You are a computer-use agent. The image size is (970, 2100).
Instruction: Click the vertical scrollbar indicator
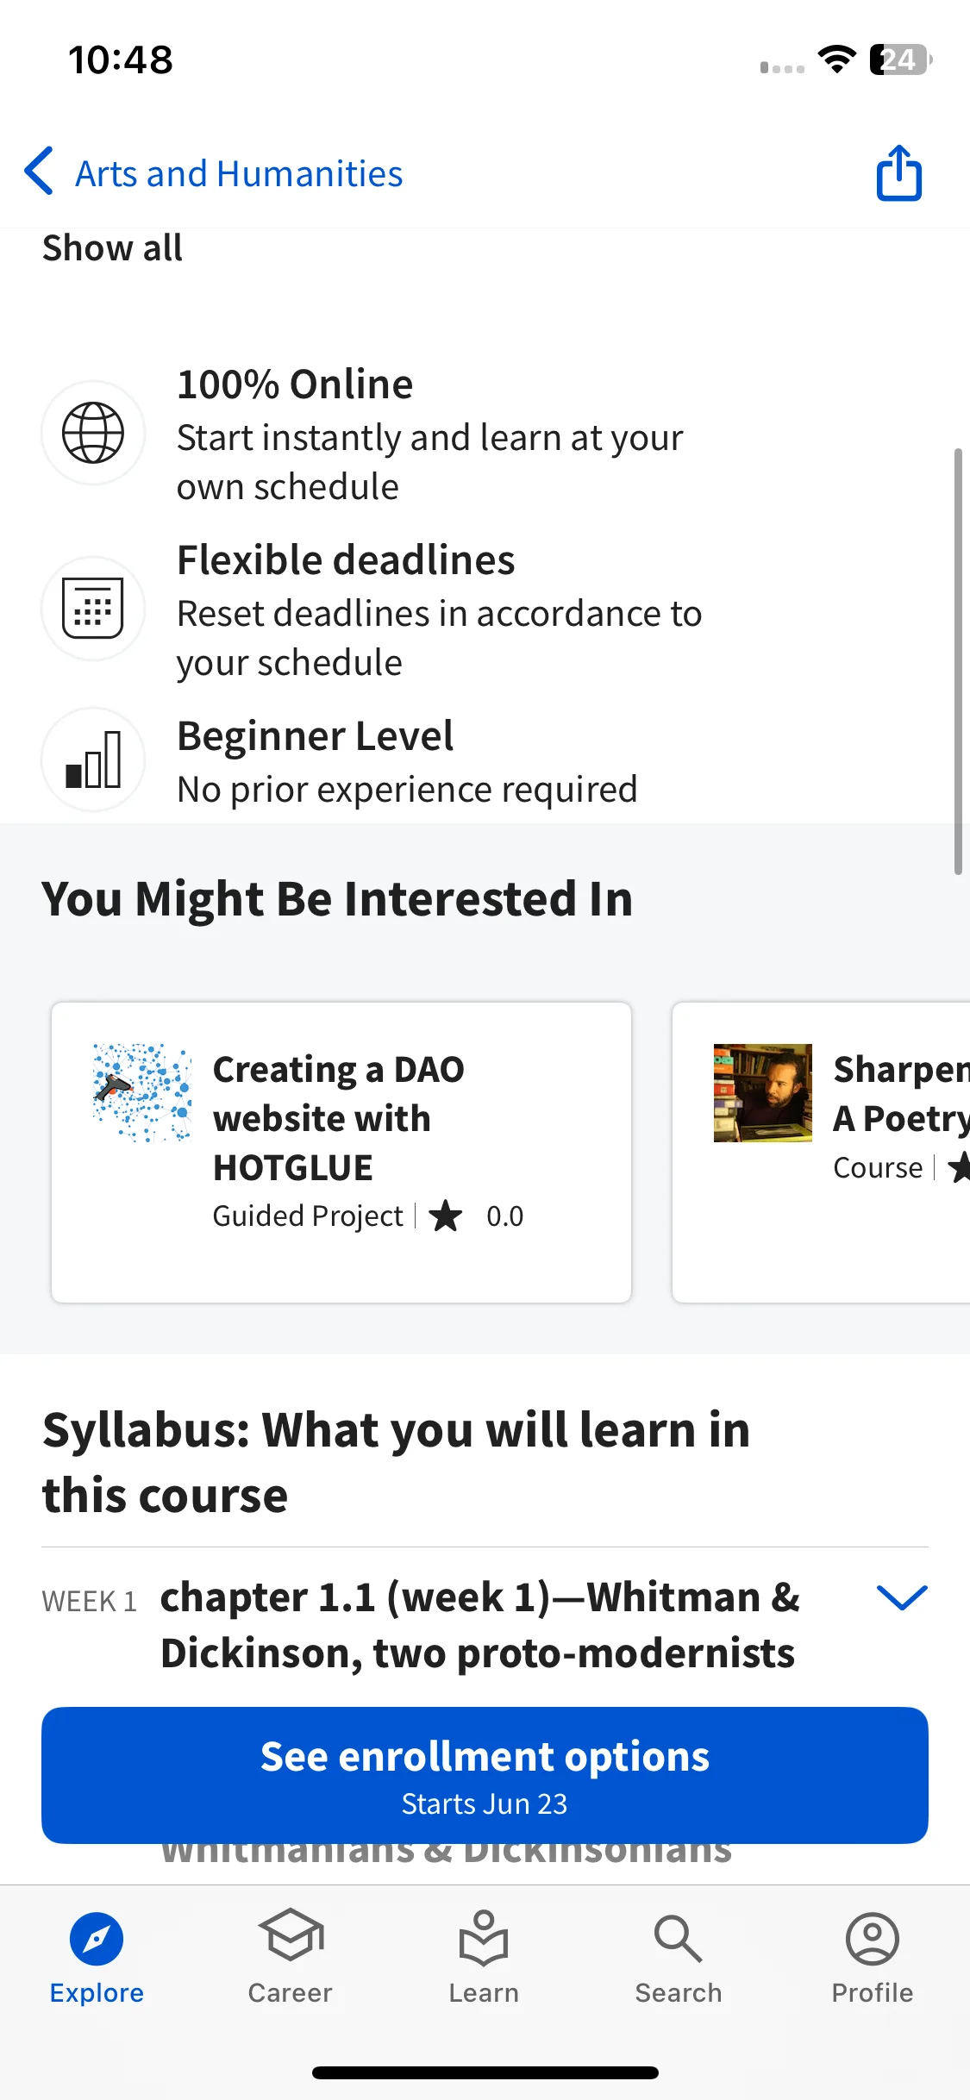[958, 661]
